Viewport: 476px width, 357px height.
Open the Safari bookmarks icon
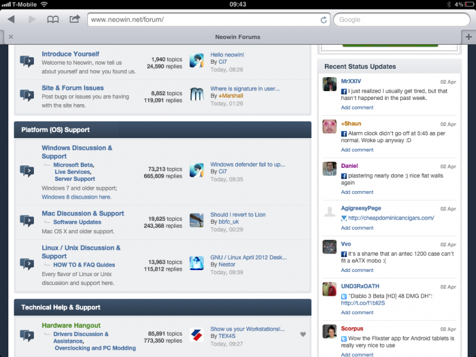(x=53, y=20)
